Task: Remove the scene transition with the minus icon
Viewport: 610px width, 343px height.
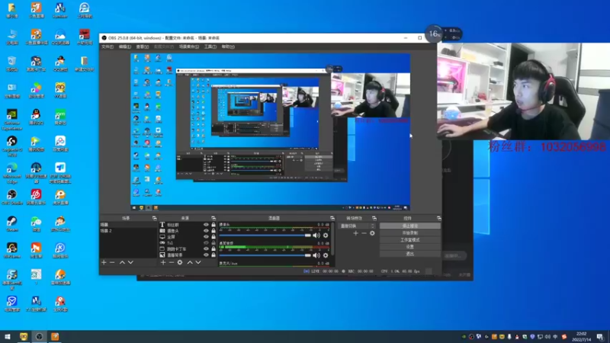Action: 364,233
